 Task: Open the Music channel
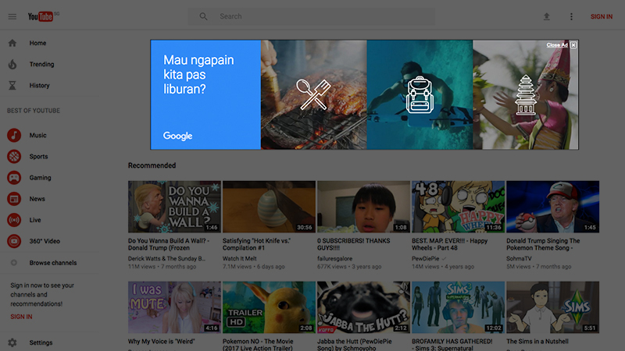point(37,136)
